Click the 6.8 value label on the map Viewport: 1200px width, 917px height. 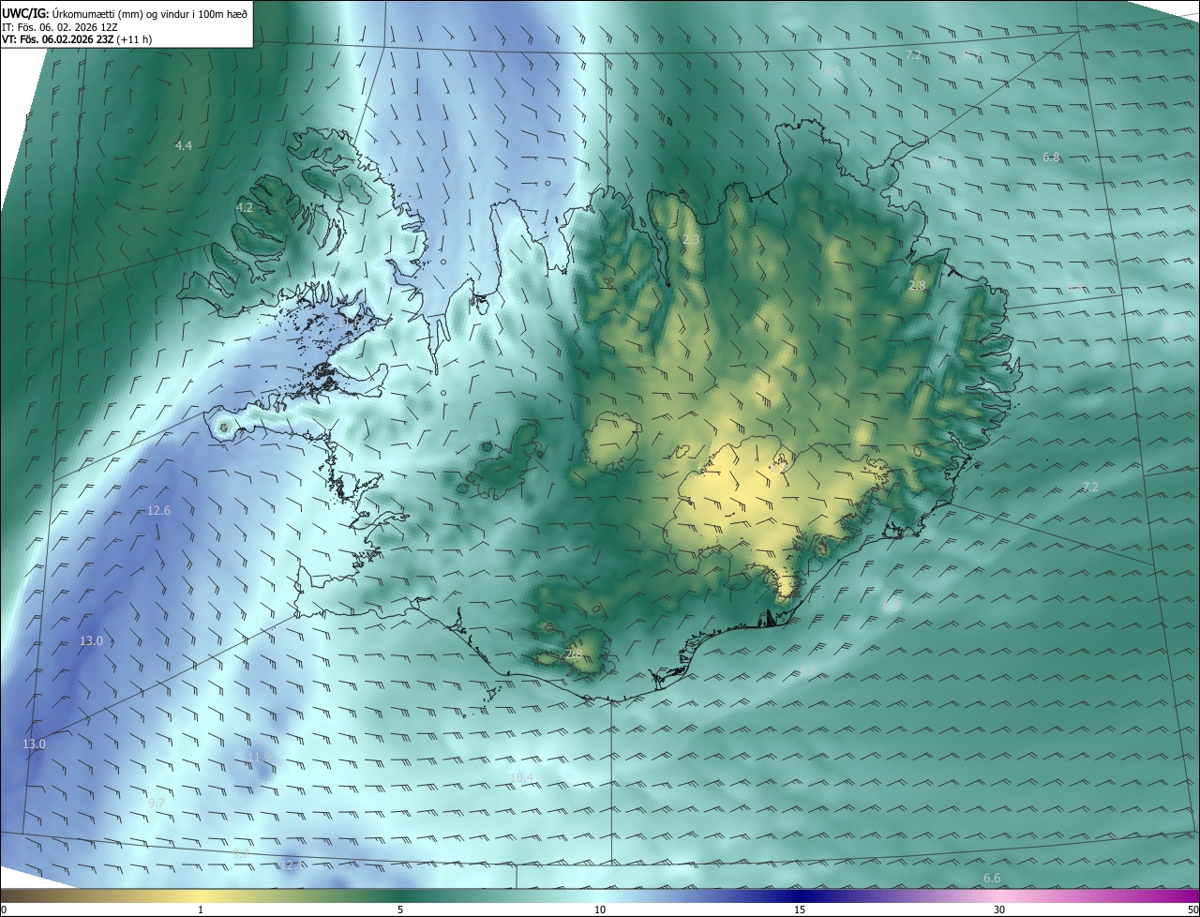pos(1052,157)
